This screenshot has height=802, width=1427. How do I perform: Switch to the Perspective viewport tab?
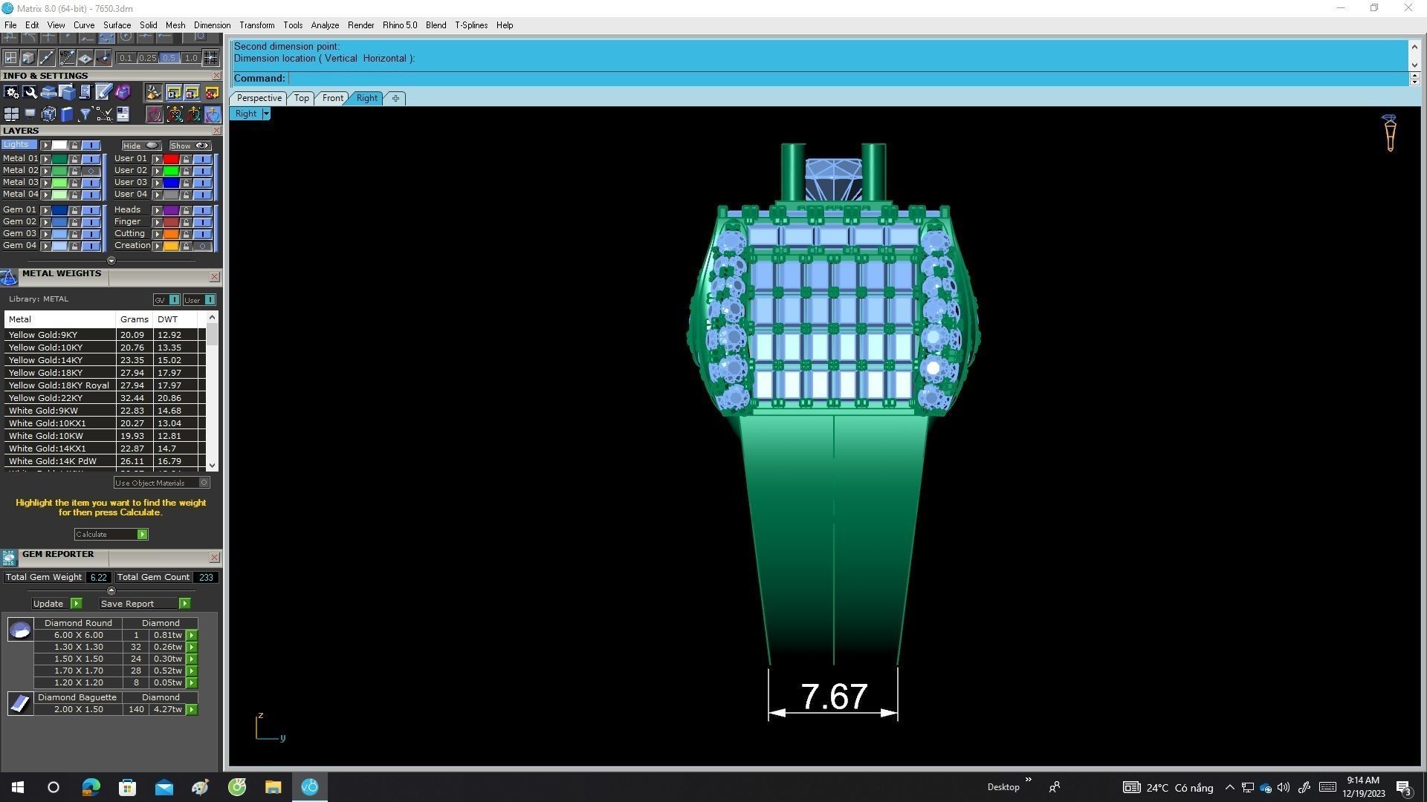coord(259,98)
